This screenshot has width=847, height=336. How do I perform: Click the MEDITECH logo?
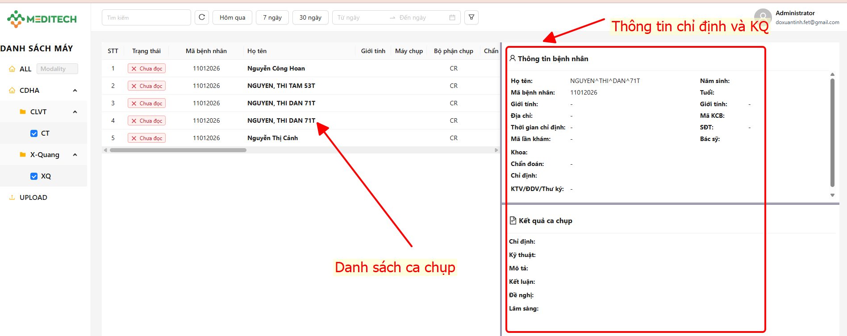pyautogui.click(x=42, y=19)
